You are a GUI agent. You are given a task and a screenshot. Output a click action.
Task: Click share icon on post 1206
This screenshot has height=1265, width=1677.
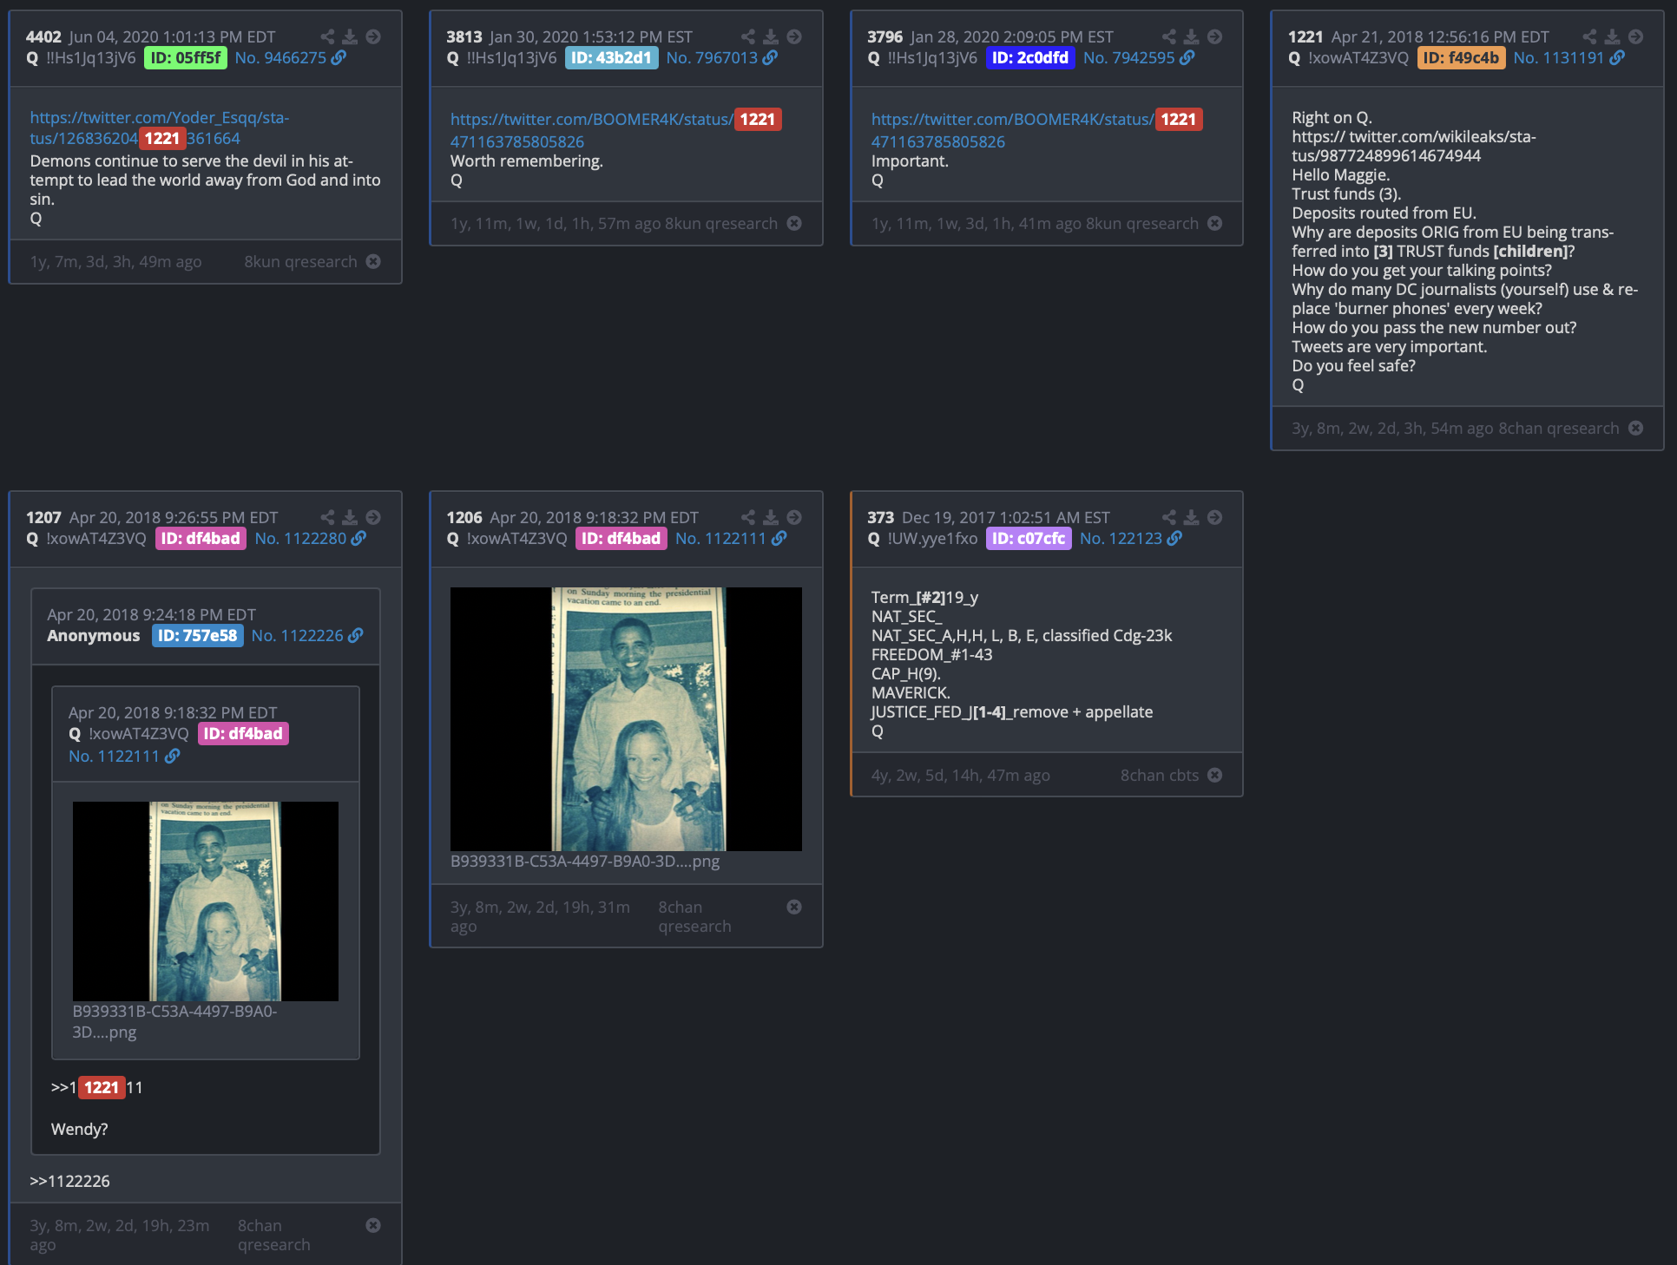coord(748,517)
